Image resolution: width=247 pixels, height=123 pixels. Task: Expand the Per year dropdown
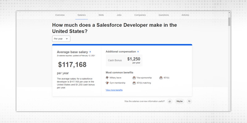point(61,39)
